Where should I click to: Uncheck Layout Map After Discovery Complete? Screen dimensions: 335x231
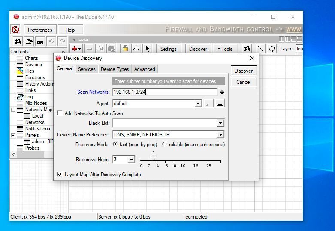(x=60, y=175)
